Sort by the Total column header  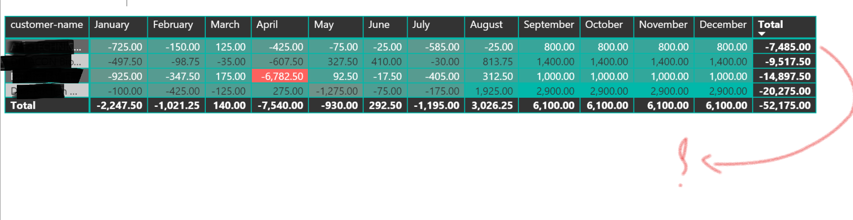[x=770, y=25]
